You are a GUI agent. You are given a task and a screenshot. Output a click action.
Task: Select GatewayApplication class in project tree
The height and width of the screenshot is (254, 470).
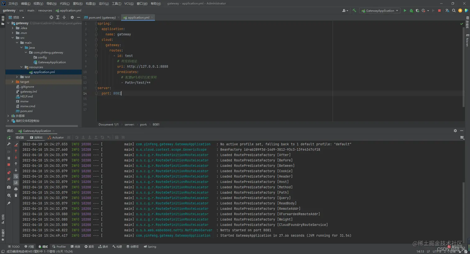pos(52,62)
